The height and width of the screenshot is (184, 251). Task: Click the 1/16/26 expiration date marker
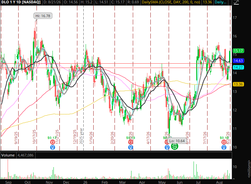click(91, 138)
